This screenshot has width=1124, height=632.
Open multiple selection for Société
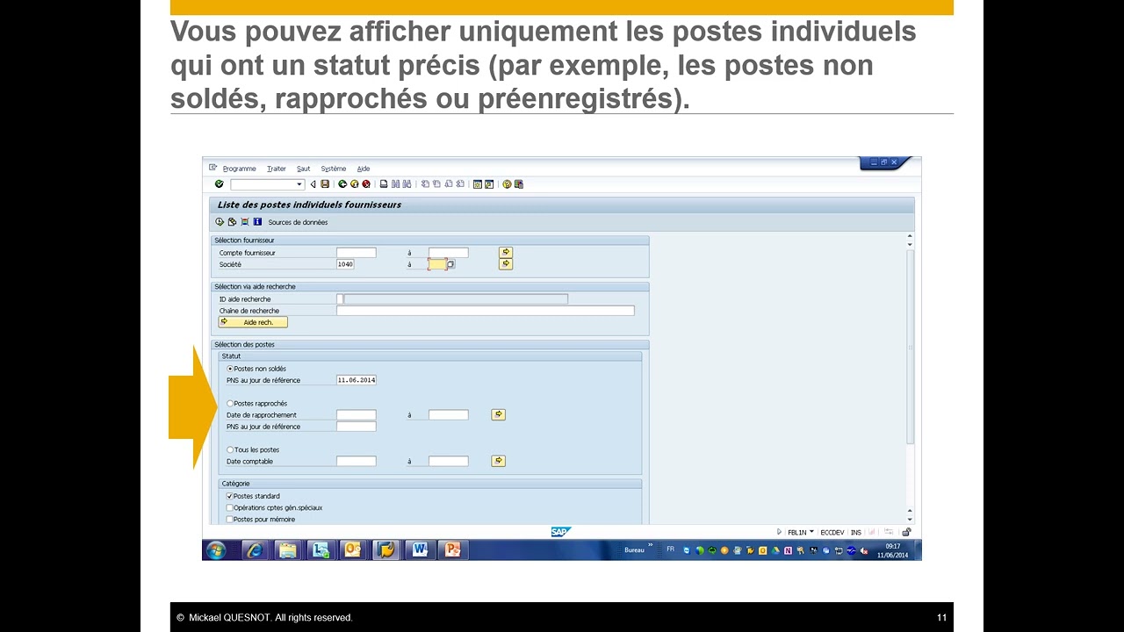(506, 263)
